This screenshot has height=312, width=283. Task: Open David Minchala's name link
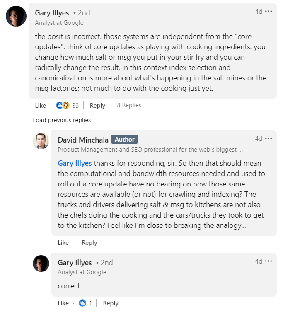click(83, 140)
